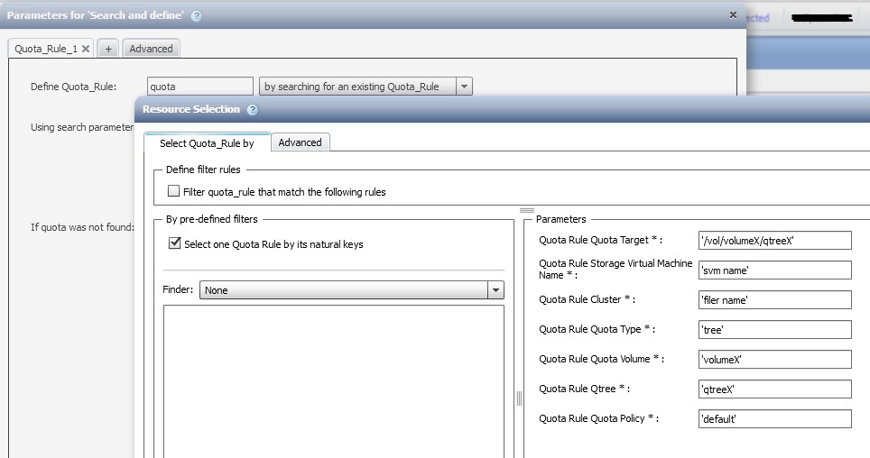Close the Parameters dialog window

(x=733, y=15)
